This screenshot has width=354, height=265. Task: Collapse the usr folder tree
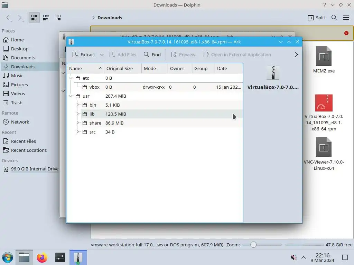point(71,96)
